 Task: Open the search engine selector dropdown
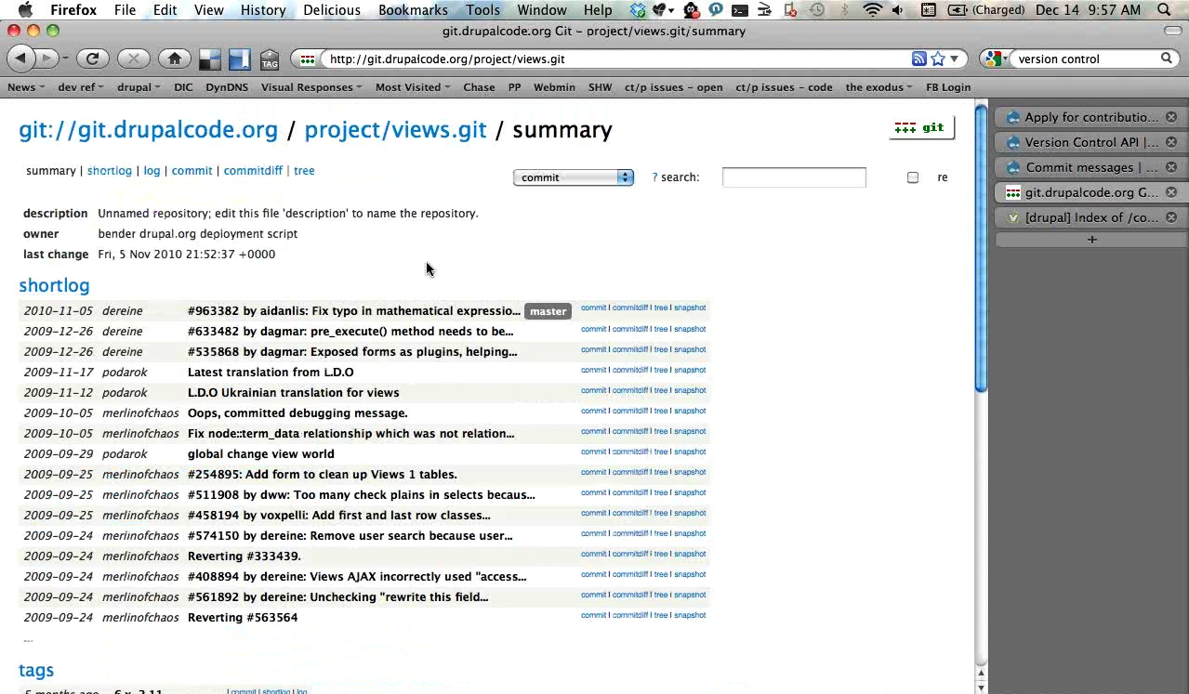click(x=995, y=59)
